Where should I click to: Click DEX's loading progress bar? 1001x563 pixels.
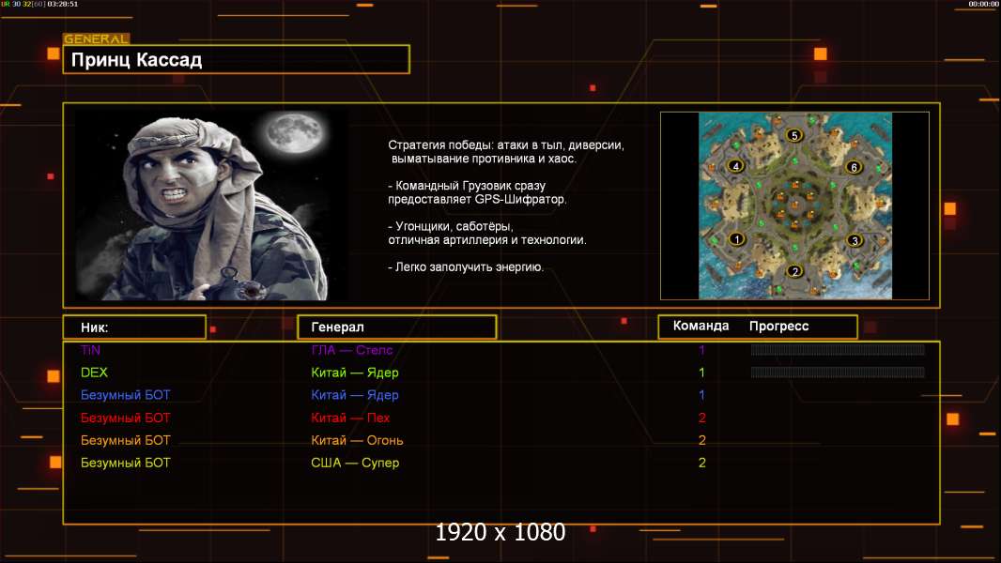(x=838, y=372)
